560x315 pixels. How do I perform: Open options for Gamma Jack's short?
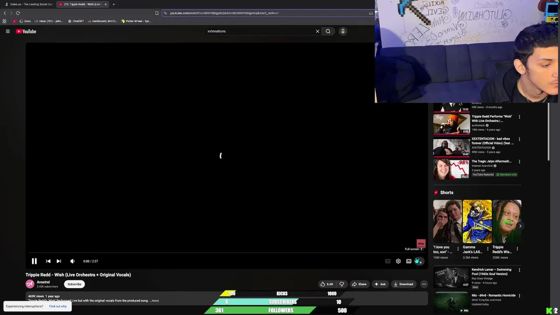[x=487, y=248]
